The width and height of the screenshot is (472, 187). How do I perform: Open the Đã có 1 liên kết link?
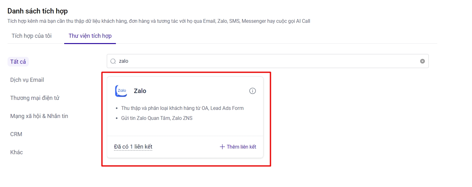(133, 147)
